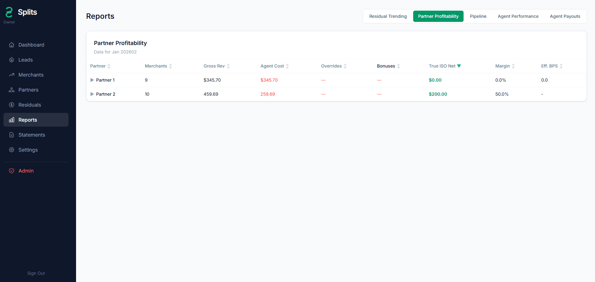Click the Admin shield icon

pos(12,171)
